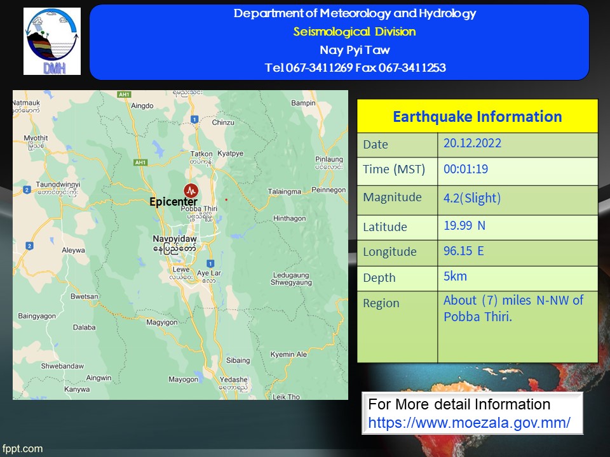Click route 2 shield near Taungdwingyi
Viewport: 610px width, 457px height.
tap(27, 190)
